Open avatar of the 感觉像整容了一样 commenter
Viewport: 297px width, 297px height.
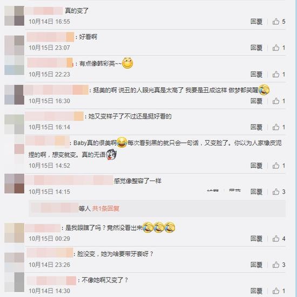[14, 184]
